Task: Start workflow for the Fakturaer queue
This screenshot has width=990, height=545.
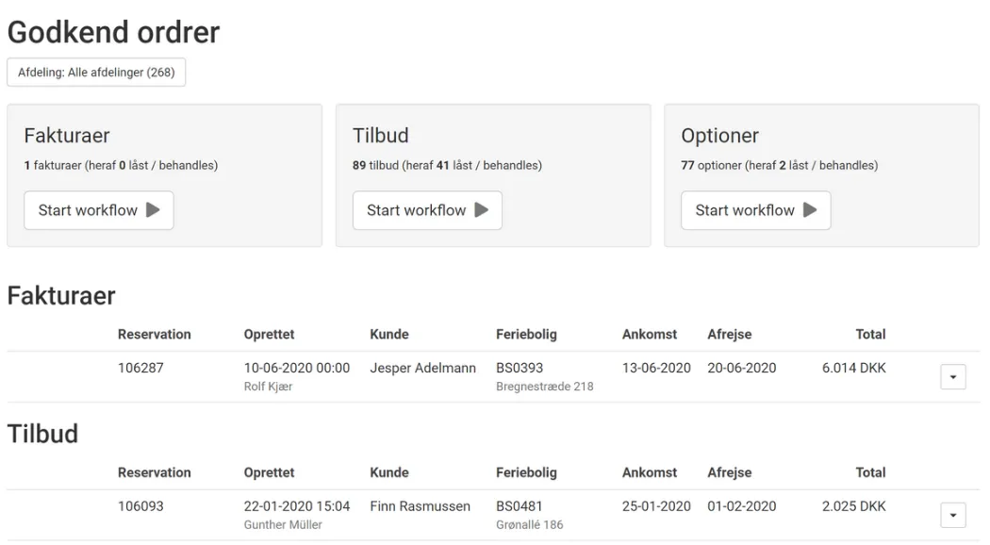Action: click(98, 210)
